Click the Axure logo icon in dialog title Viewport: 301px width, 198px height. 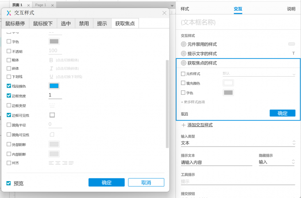coord(9,13)
